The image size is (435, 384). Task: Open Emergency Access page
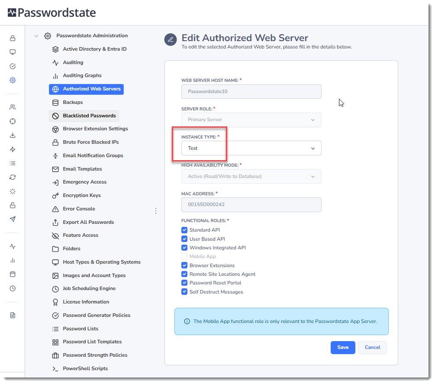(x=84, y=182)
